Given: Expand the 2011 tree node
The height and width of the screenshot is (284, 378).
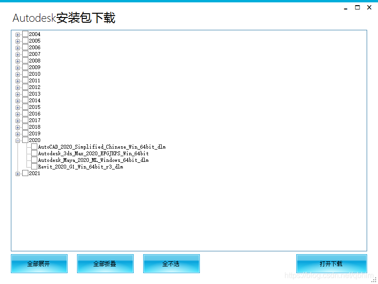Looking at the screenshot, I should tap(17, 81).
